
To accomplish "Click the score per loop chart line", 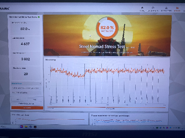I will pyautogui.click(x=51, y=120).
